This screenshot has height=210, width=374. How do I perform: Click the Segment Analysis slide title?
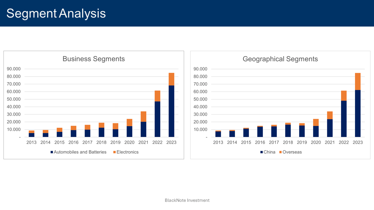pos(56,13)
